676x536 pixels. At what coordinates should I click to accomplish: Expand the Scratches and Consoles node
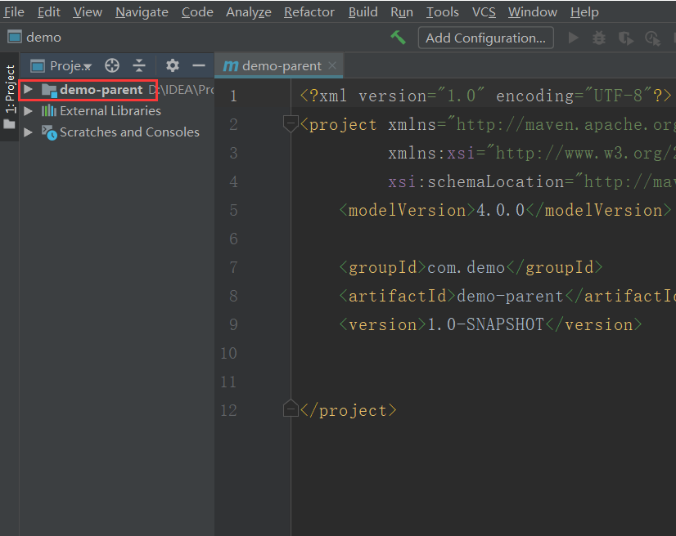pos(28,132)
